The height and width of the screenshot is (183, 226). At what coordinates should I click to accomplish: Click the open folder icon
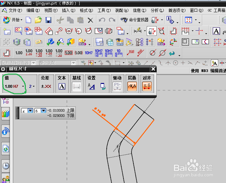pyautogui.click(x=38, y=20)
